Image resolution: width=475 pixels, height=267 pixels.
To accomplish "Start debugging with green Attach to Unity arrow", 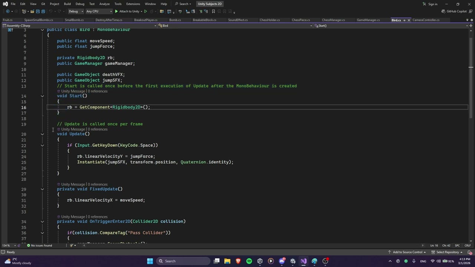I will [116, 11].
